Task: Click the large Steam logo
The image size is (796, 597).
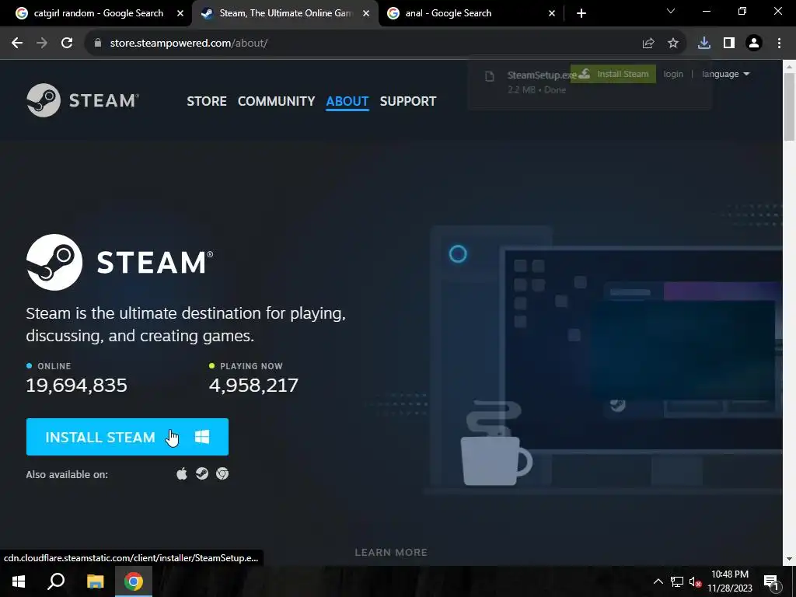Action: pos(120,263)
